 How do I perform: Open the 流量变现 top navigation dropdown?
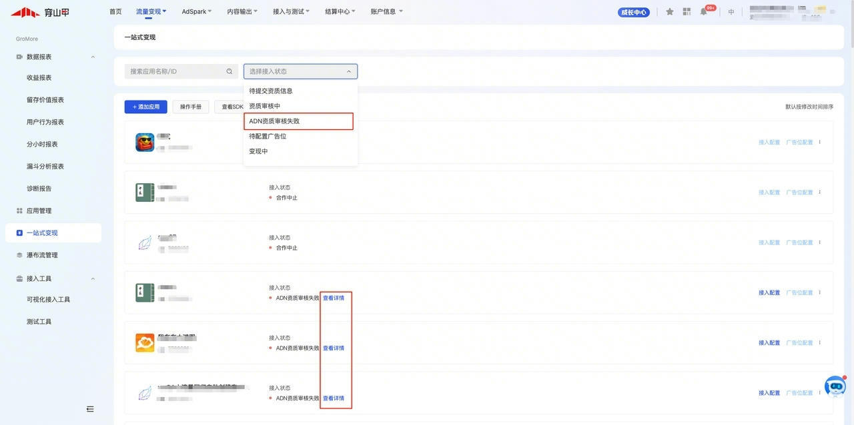(x=151, y=11)
